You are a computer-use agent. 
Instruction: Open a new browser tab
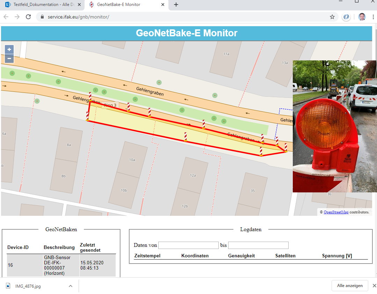(176, 5)
